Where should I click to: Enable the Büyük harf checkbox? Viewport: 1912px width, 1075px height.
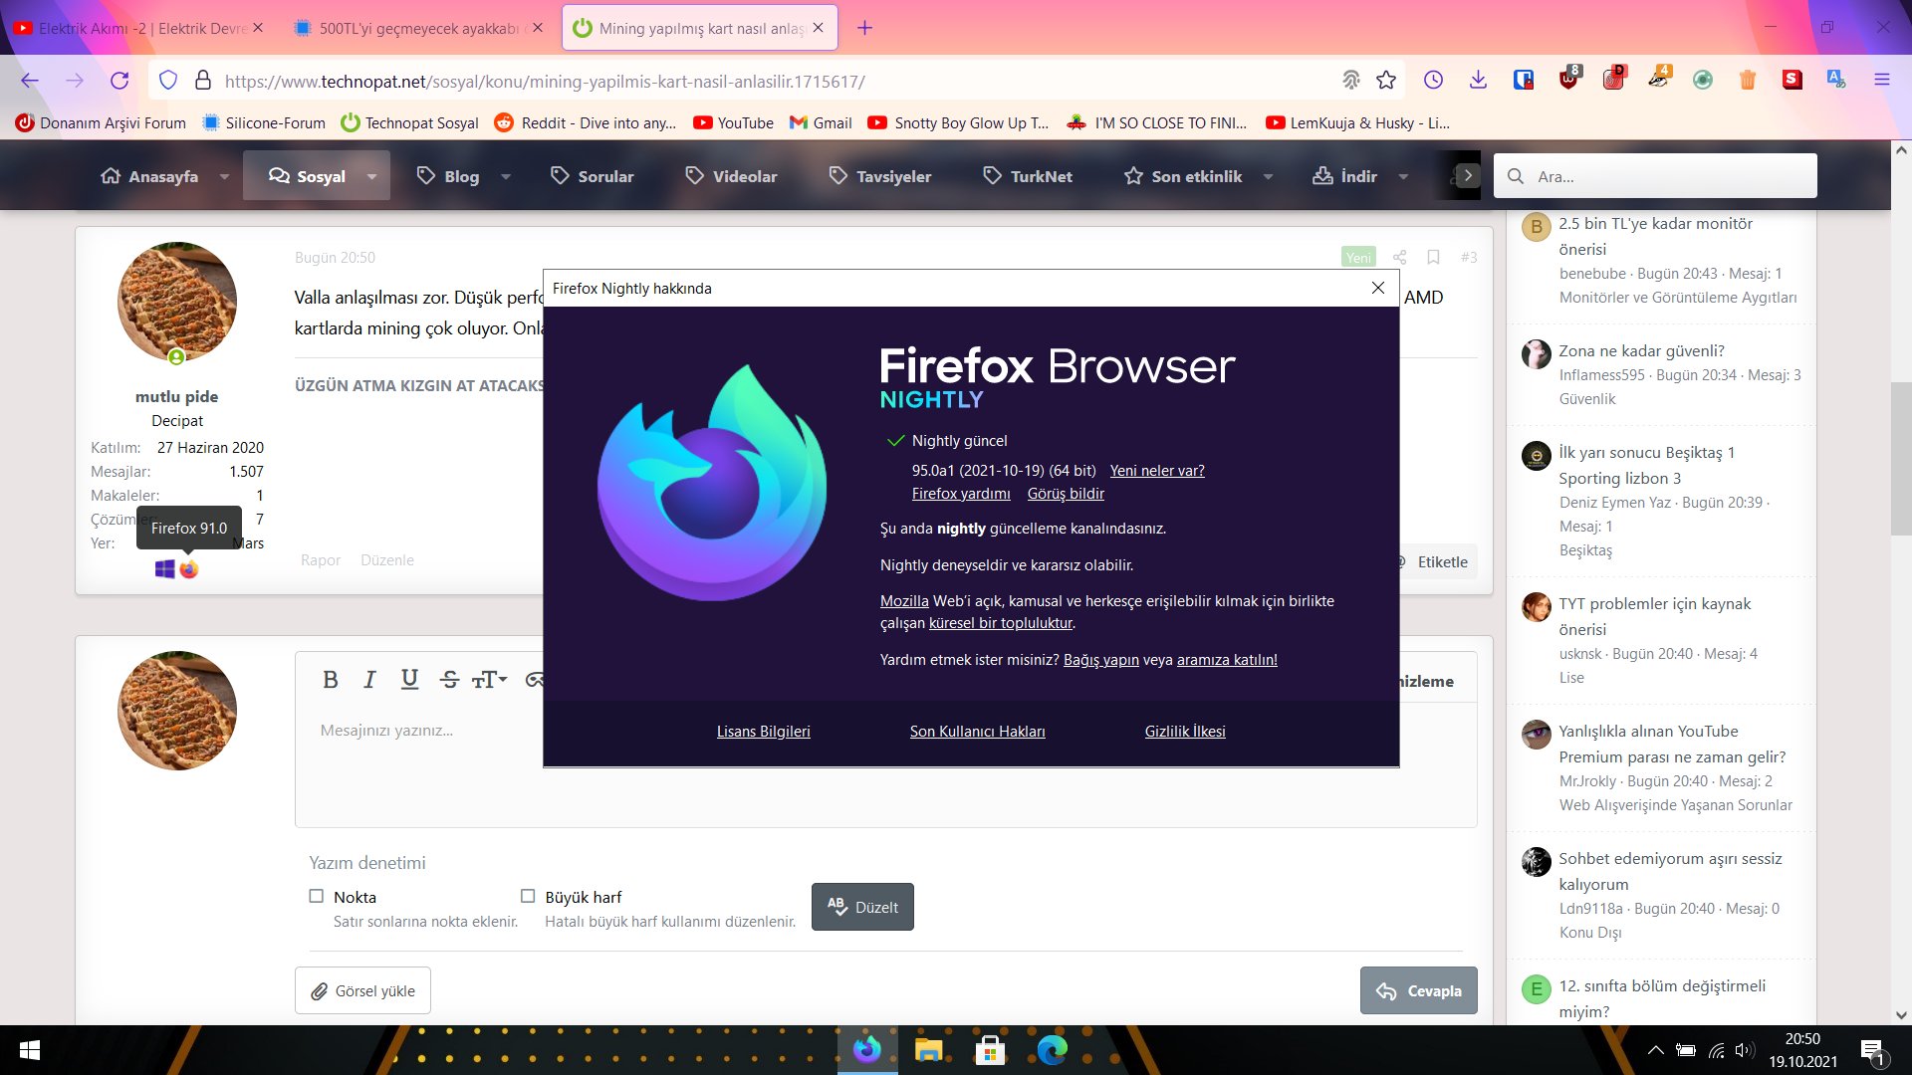pyautogui.click(x=528, y=896)
